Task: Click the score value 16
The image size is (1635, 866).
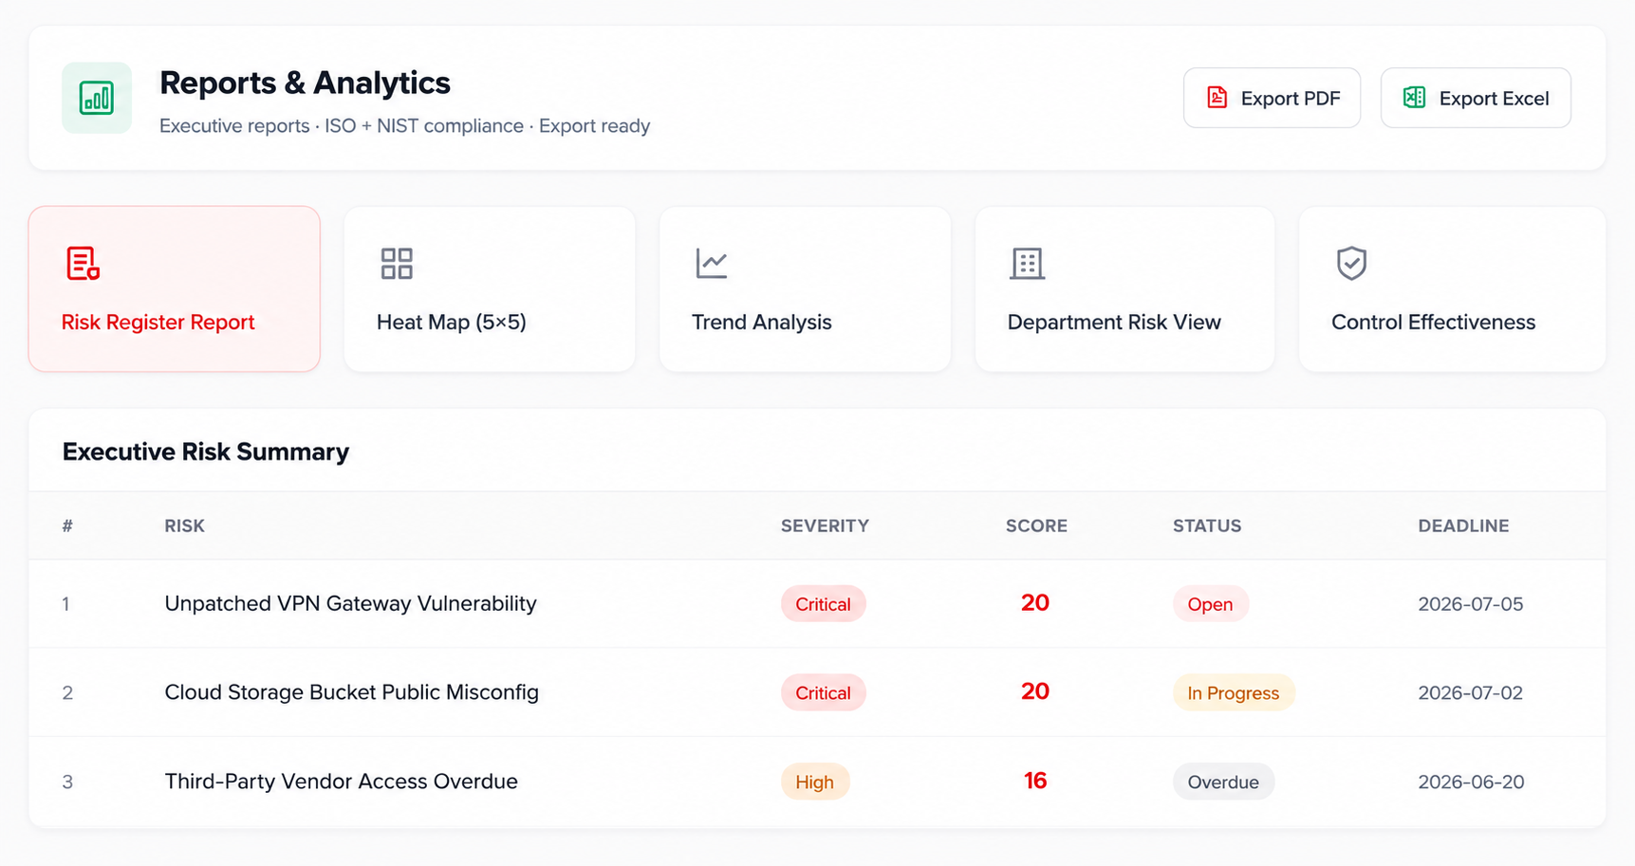Action: coord(1035,781)
